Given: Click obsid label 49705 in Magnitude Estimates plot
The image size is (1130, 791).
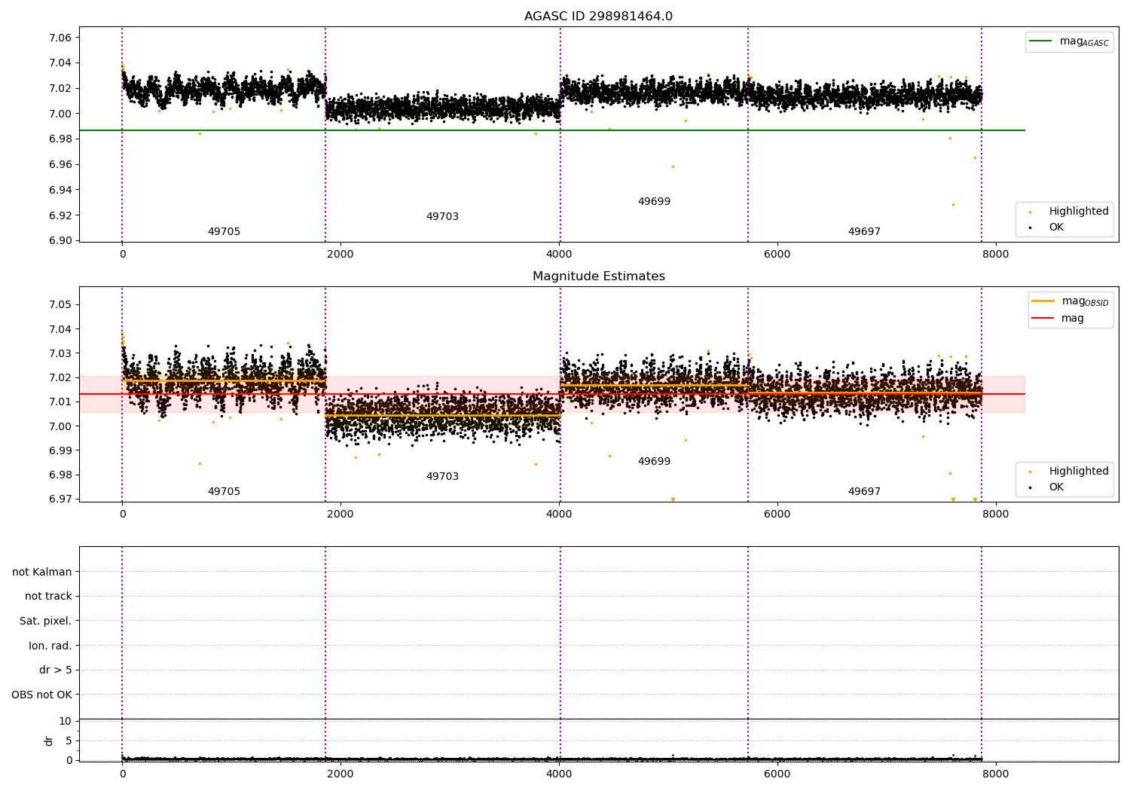Looking at the screenshot, I should pos(224,492).
